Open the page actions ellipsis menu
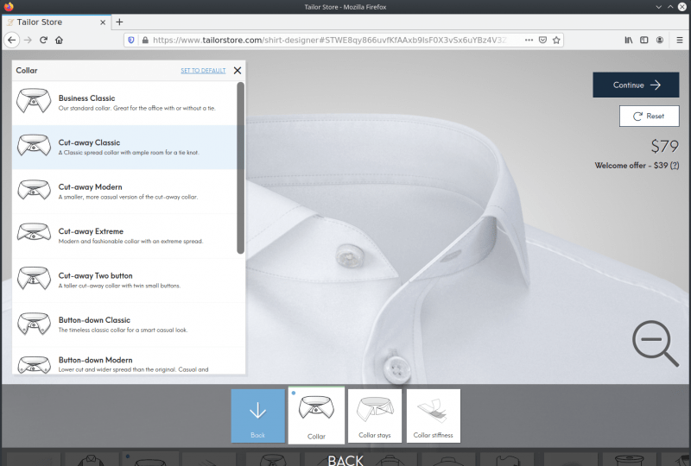691x466 pixels. coord(529,40)
